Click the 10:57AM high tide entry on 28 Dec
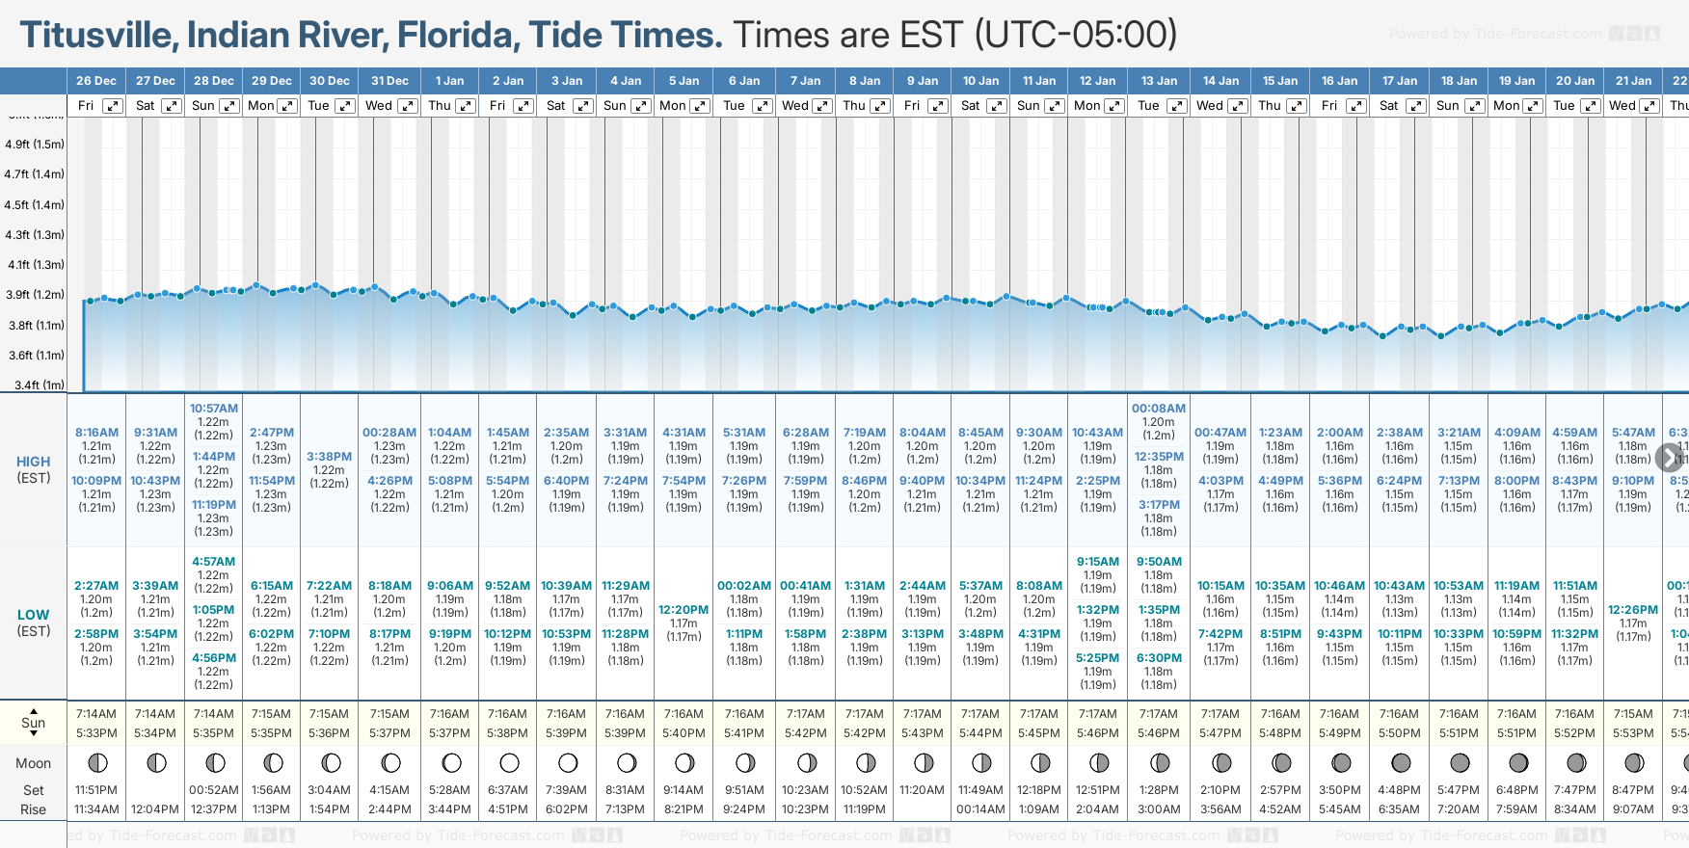The height and width of the screenshot is (848, 1689). (x=213, y=409)
